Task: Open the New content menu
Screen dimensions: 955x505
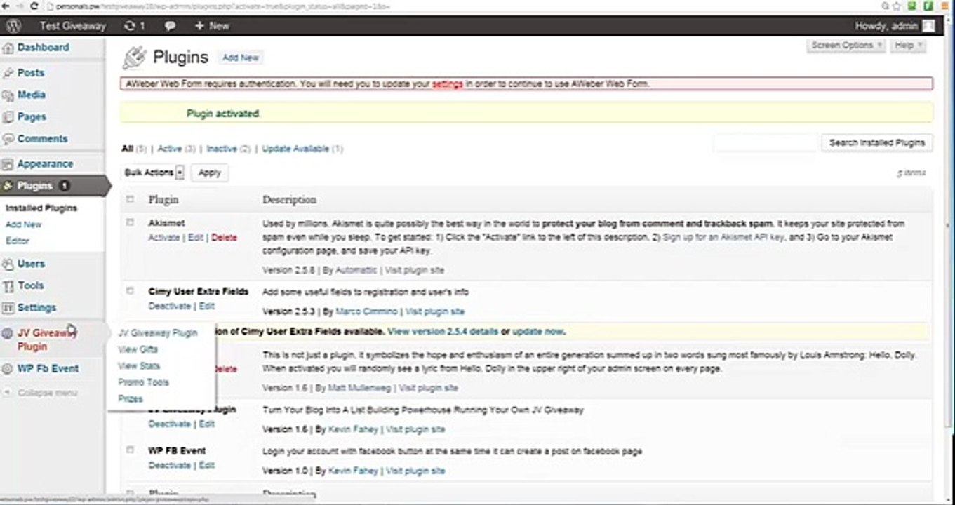Action: coord(212,26)
